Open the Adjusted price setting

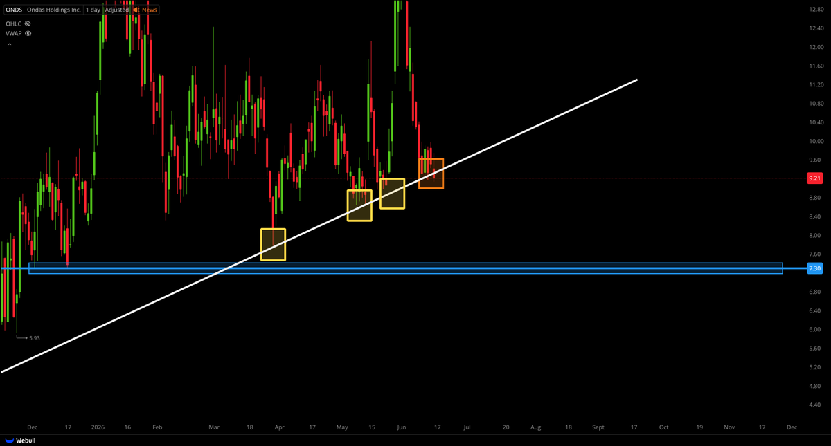coord(117,10)
